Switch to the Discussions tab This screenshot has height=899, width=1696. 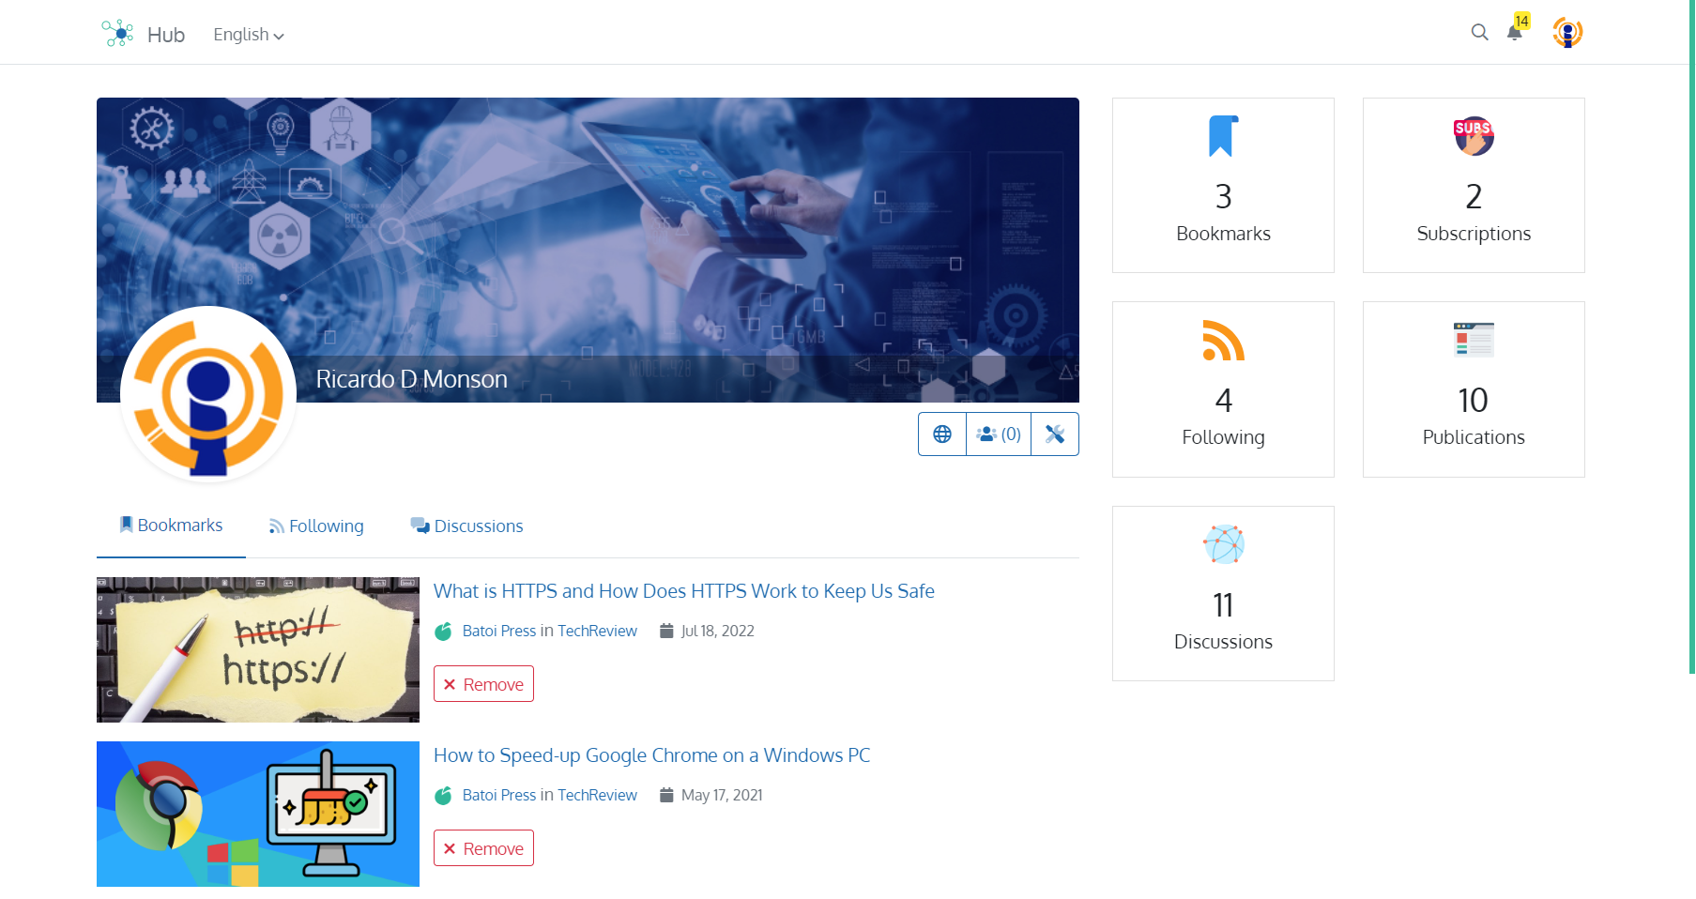click(x=466, y=526)
